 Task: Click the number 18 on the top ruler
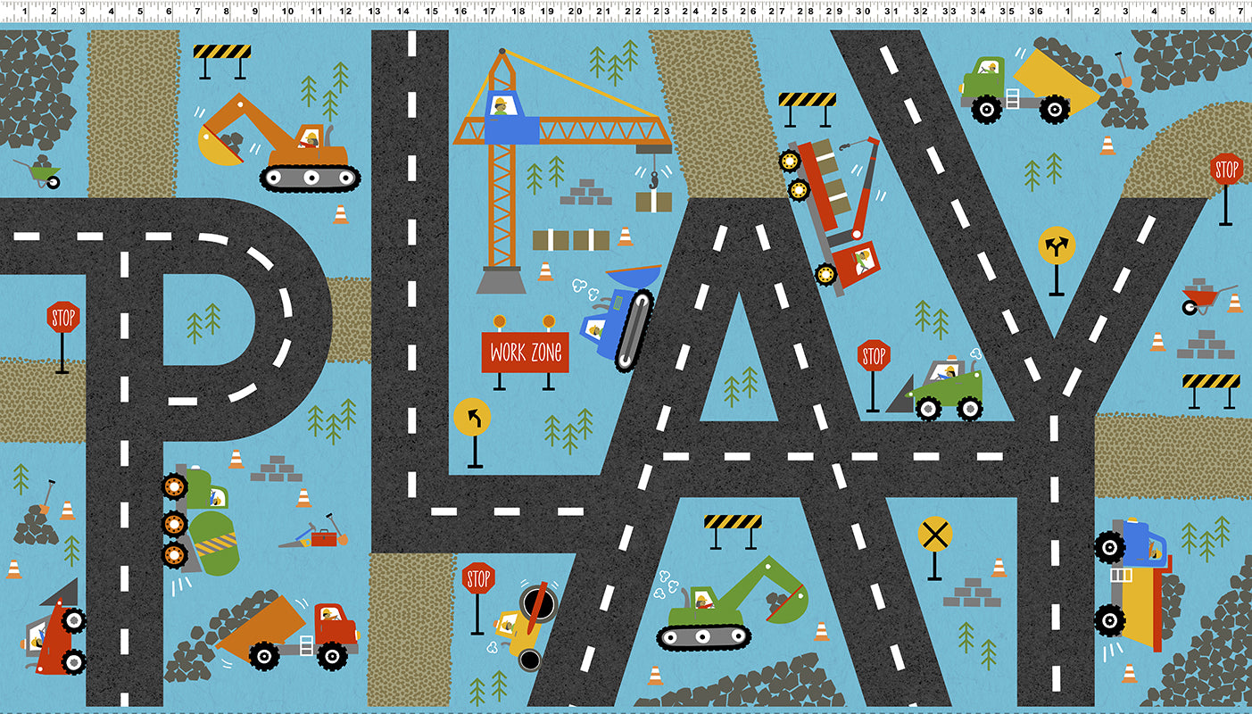pyautogui.click(x=517, y=12)
